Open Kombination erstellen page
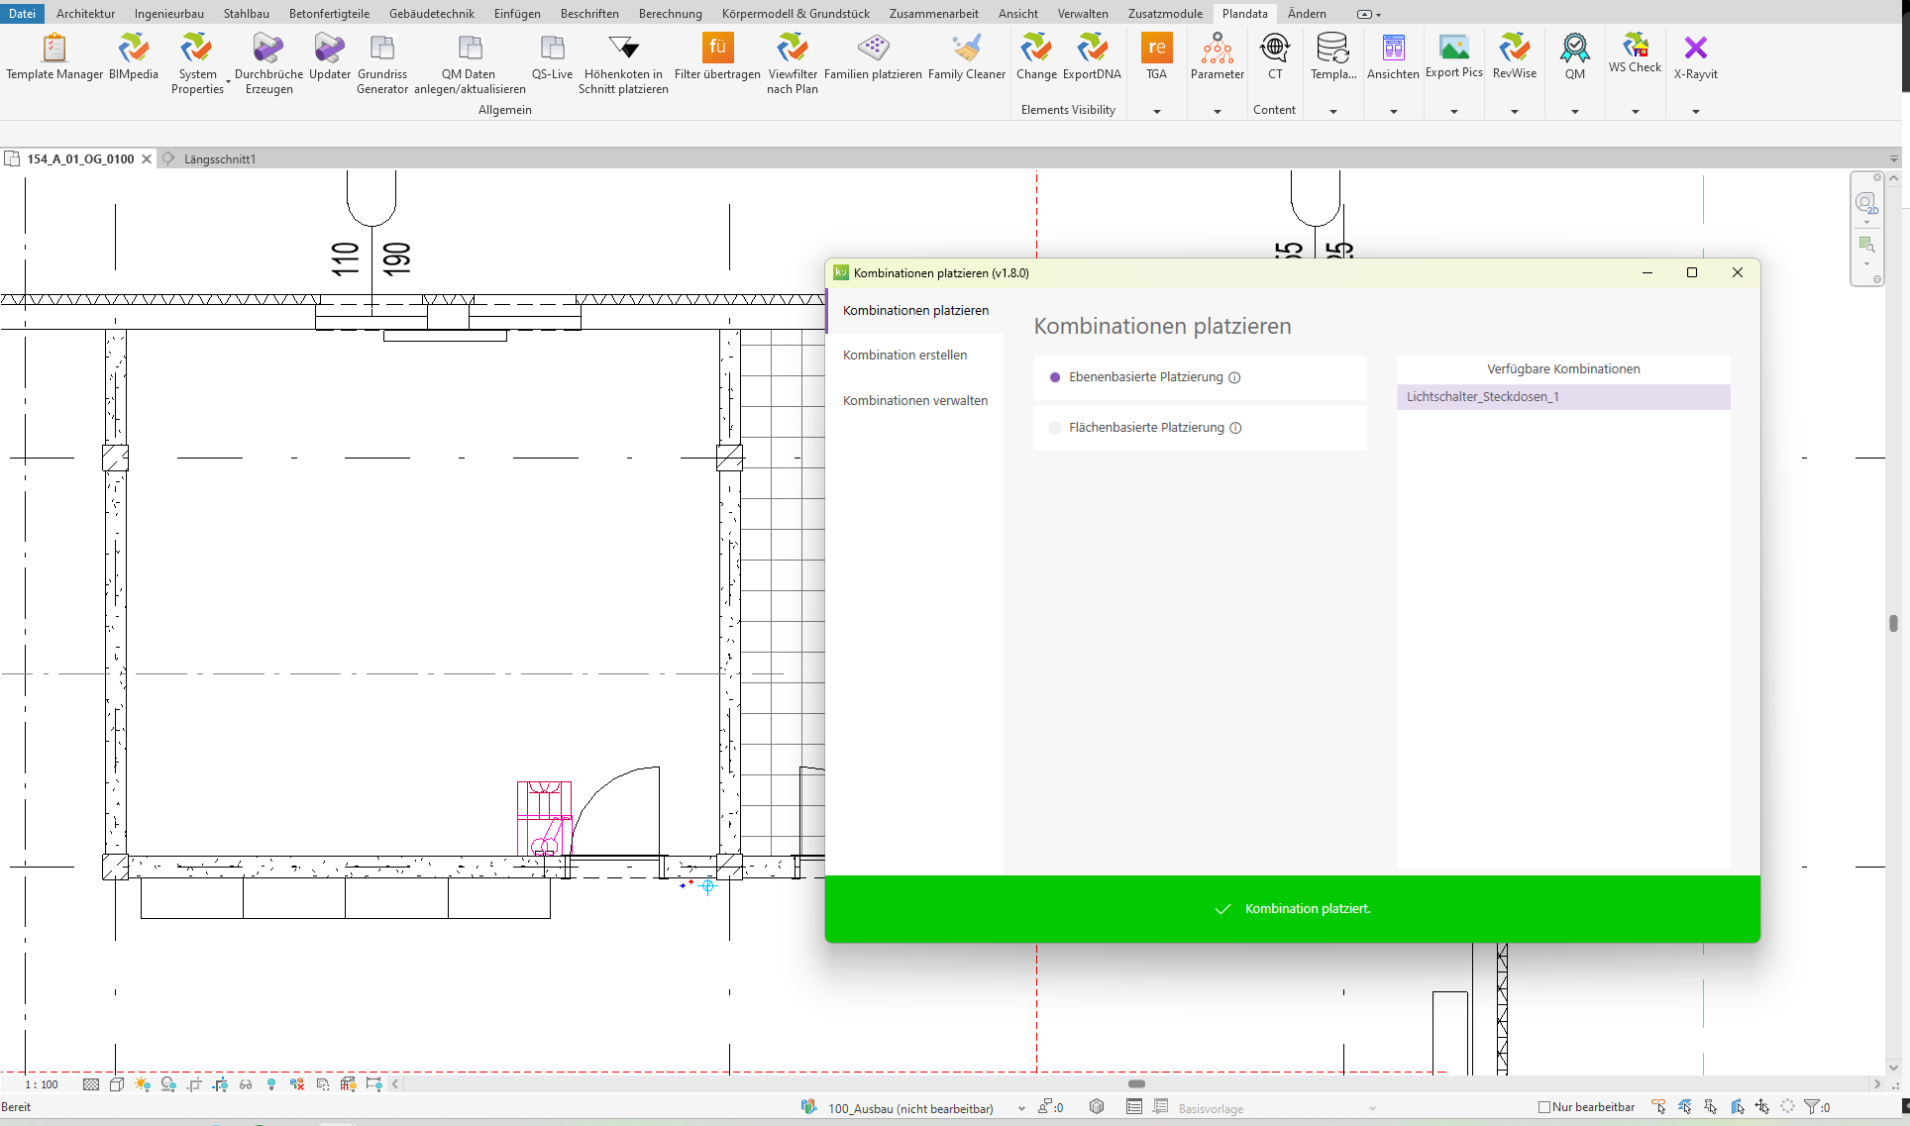This screenshot has height=1126, width=1910. point(904,355)
